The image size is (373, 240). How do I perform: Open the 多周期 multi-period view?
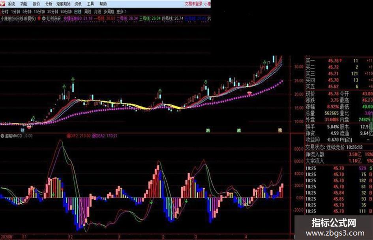pos(109,11)
